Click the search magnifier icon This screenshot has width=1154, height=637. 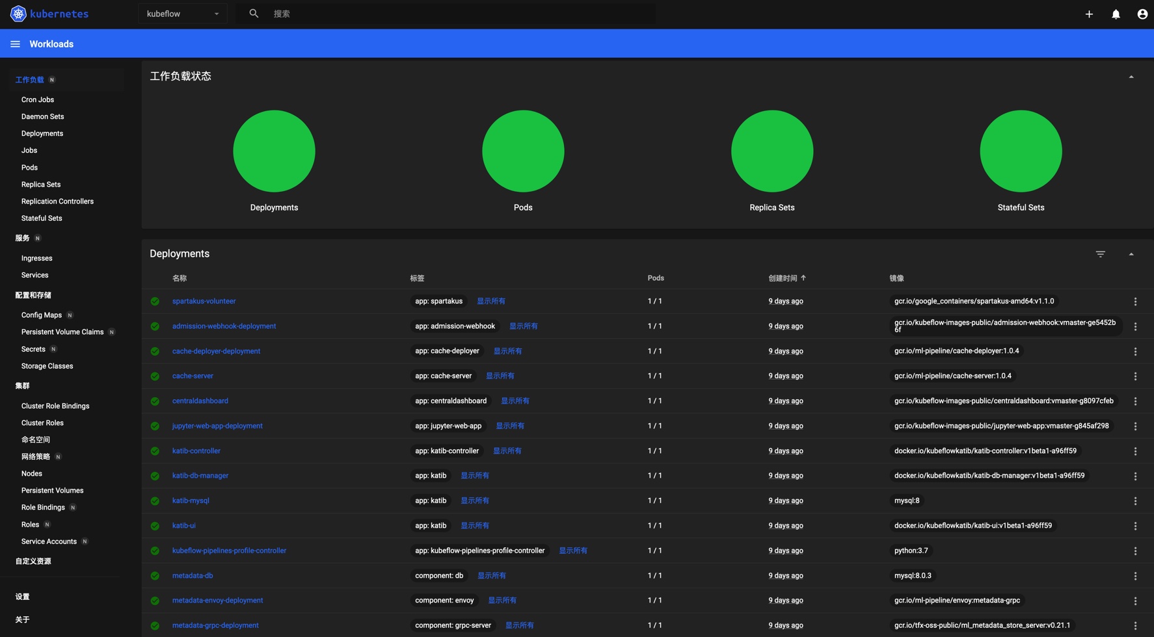tap(254, 14)
